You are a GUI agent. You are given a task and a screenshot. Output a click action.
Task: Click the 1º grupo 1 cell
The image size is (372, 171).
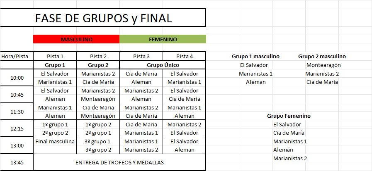[55, 124]
